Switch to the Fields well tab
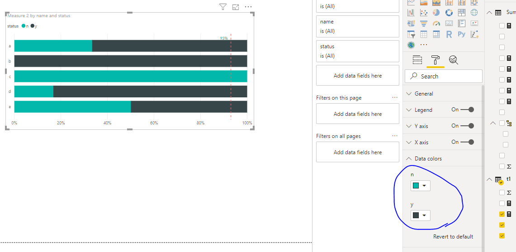The image size is (516, 252). (x=417, y=60)
